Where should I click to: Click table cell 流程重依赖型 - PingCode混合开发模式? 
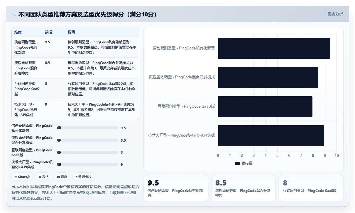tap(26, 68)
